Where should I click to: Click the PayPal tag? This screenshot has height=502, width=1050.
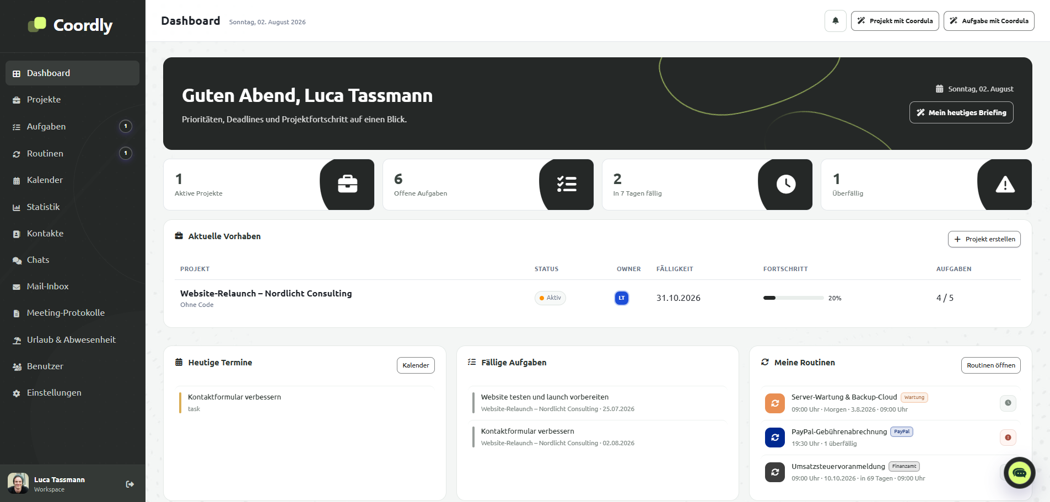point(902,431)
